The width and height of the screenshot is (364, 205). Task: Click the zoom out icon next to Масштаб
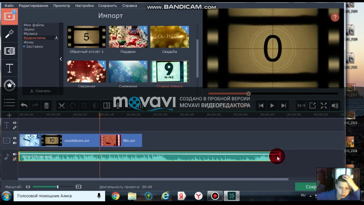[x=28, y=187]
